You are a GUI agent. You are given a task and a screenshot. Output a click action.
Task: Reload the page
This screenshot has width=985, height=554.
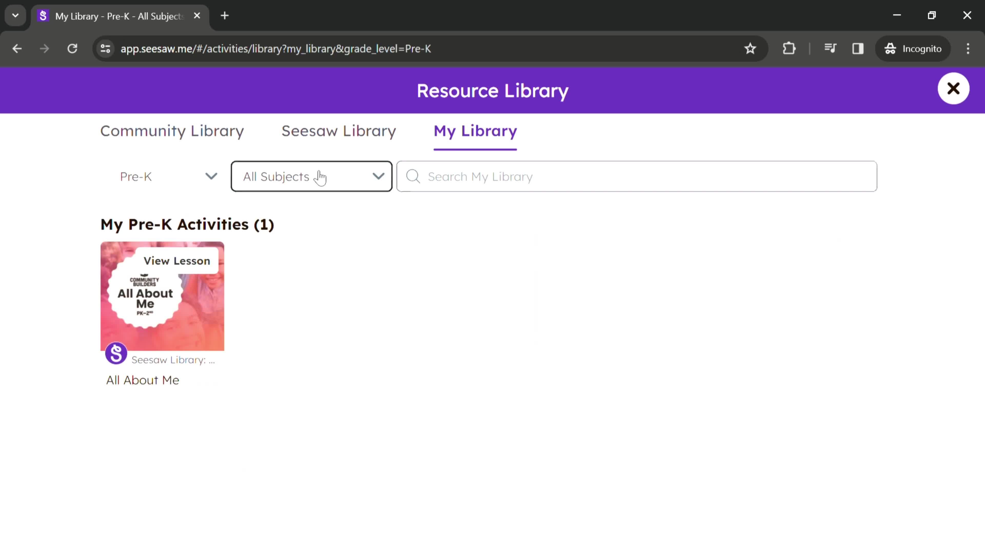point(72,48)
